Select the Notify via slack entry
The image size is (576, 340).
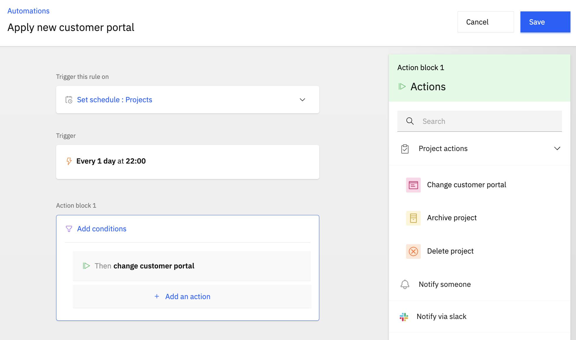tap(441, 317)
